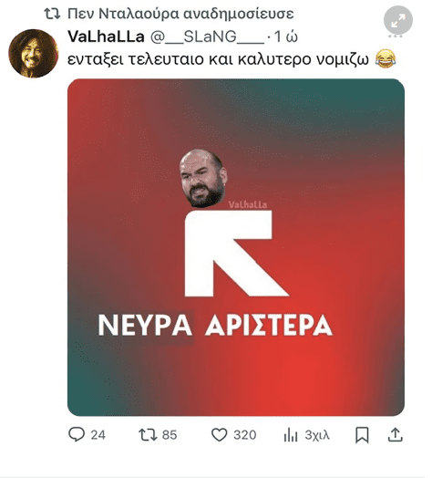The width and height of the screenshot is (432, 478).
Task: Open the share upload icon
Action: point(396,435)
